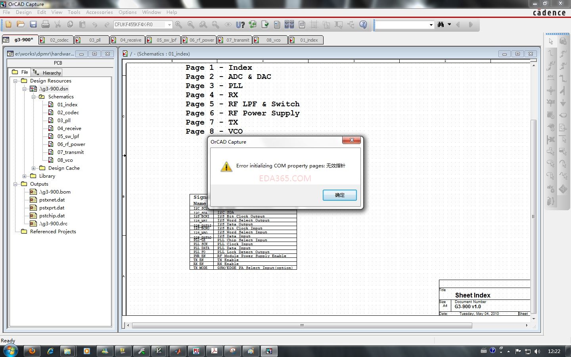Open the Tools menu

click(74, 12)
